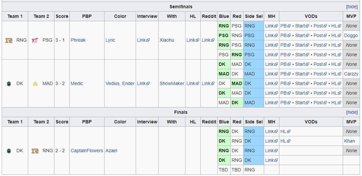Open the CaptainFlowers caster link
The image size is (362, 176).
point(87,151)
